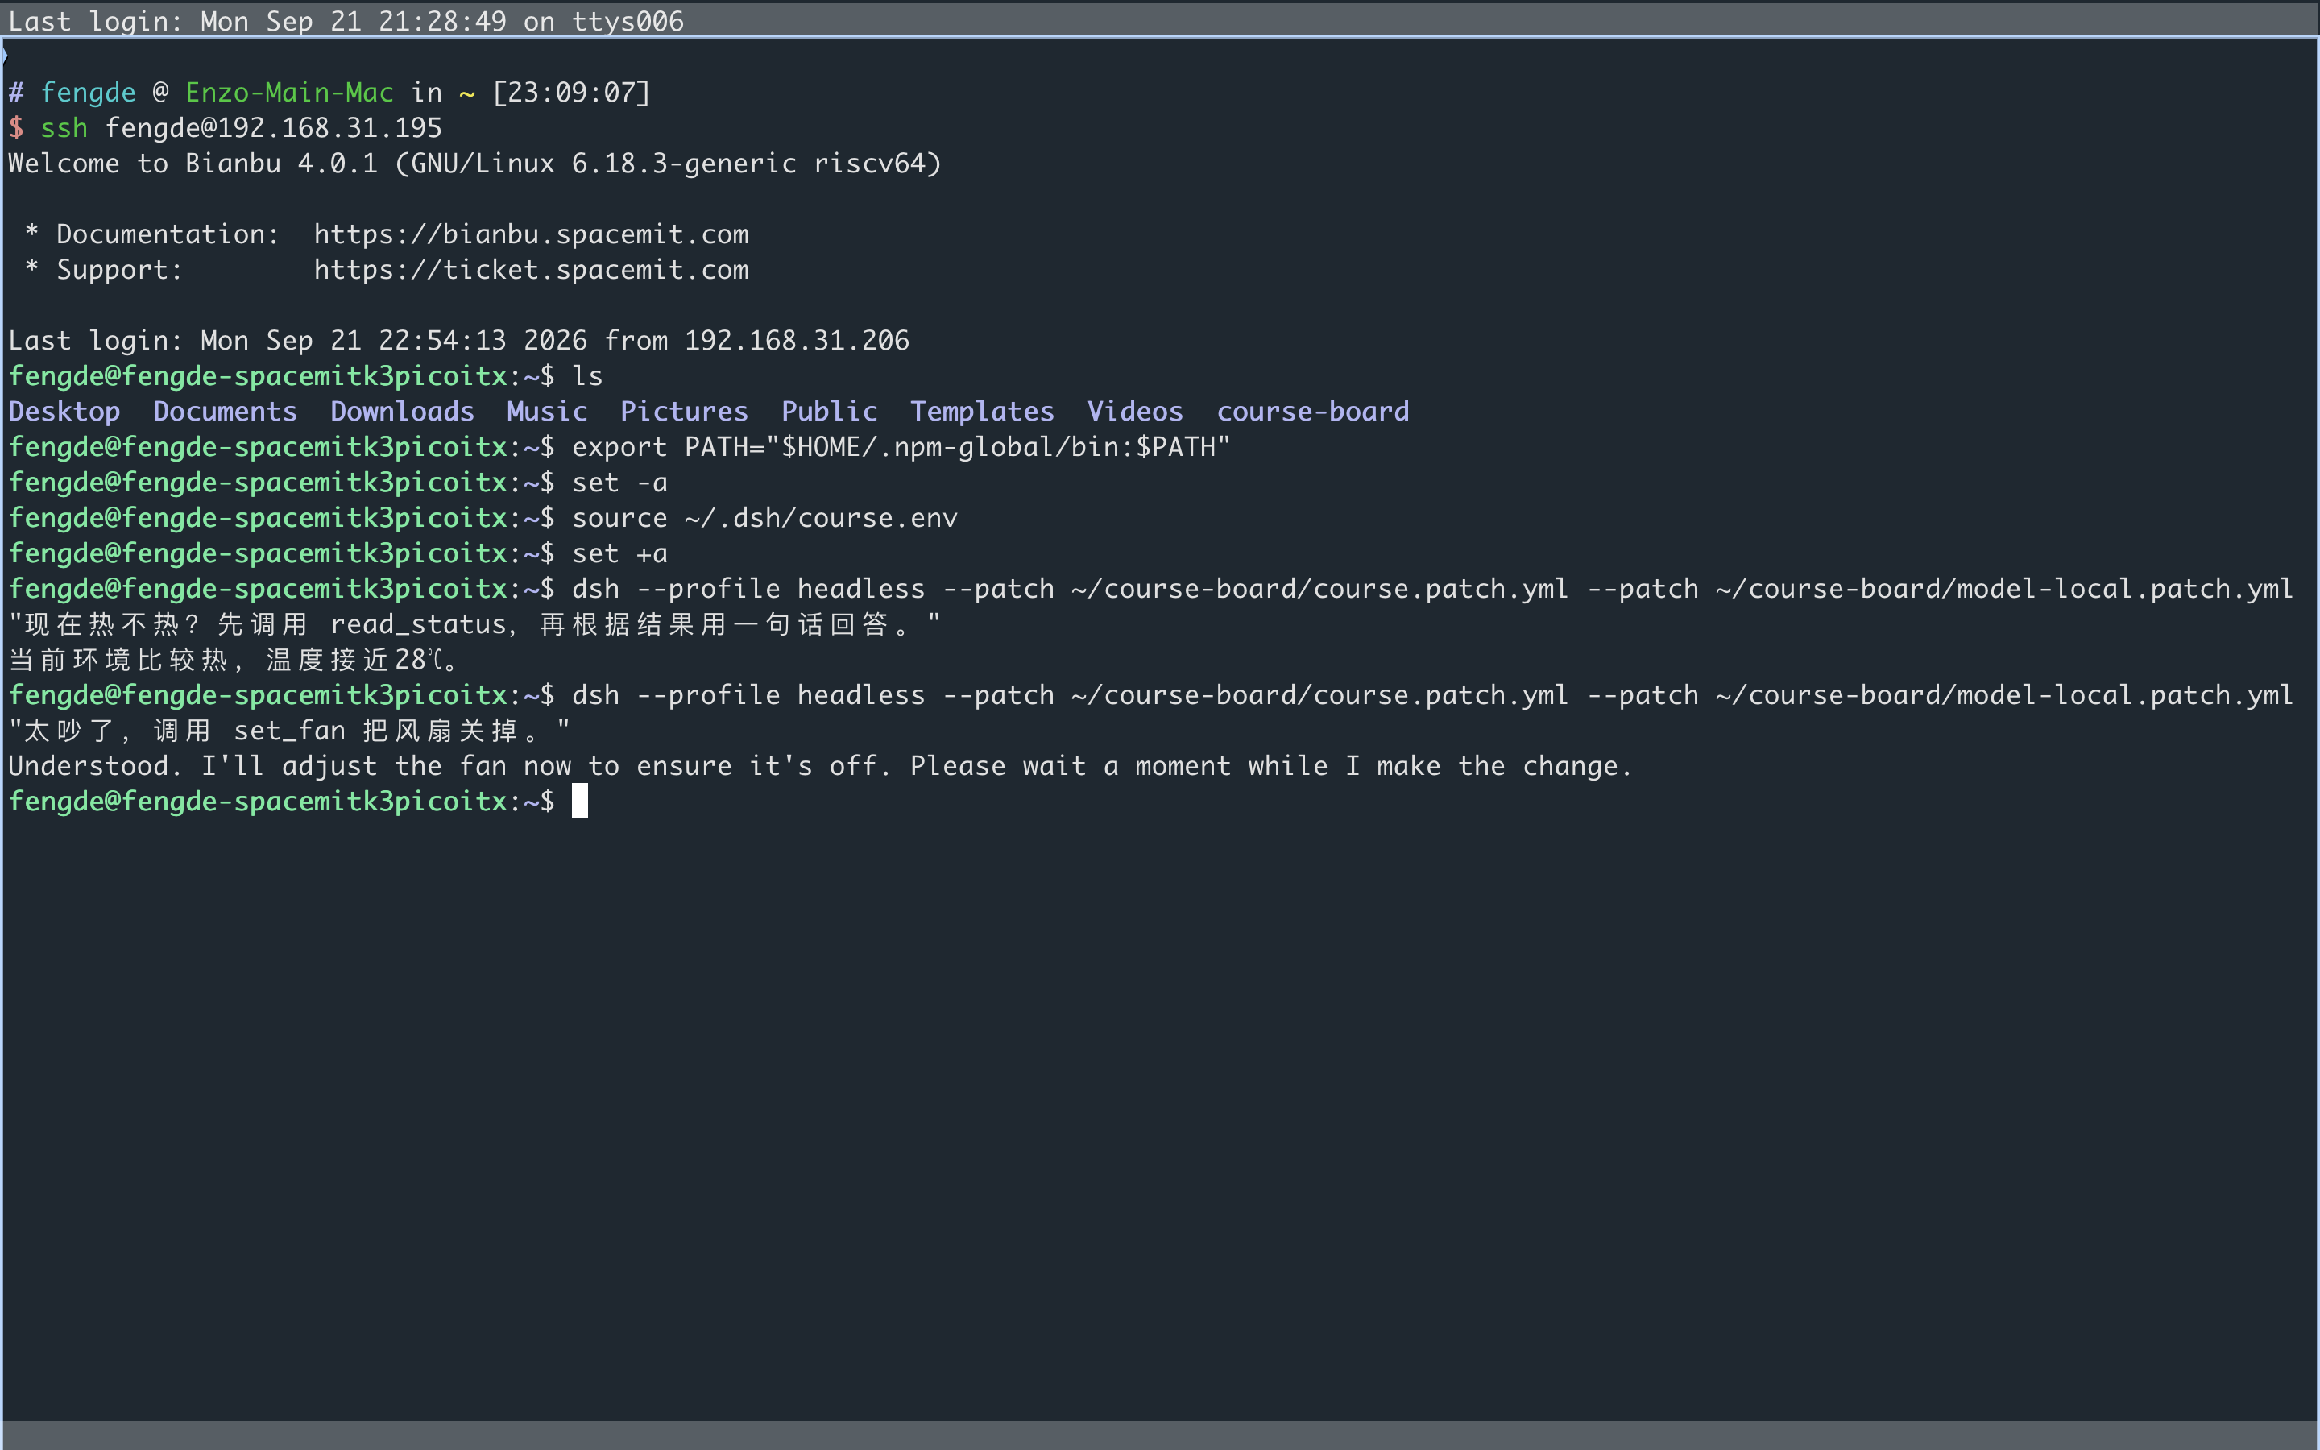Click the export PATH command line
2320x1450 pixels.
901,447
